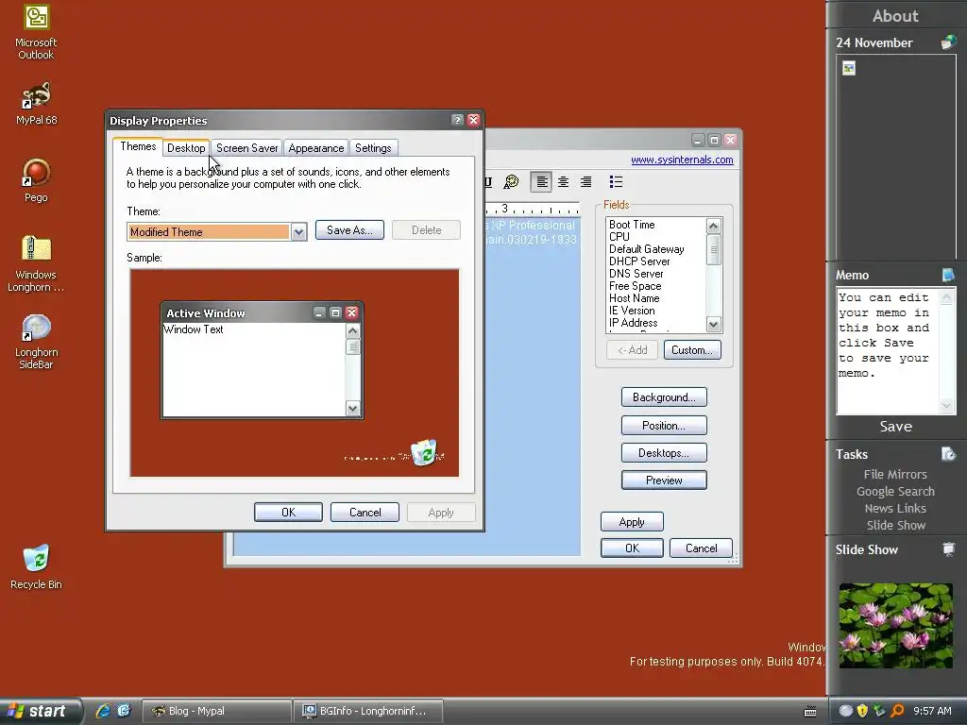This screenshot has height=725, width=967.
Task: Select Default Gateway in Fields list
Action: (646, 249)
